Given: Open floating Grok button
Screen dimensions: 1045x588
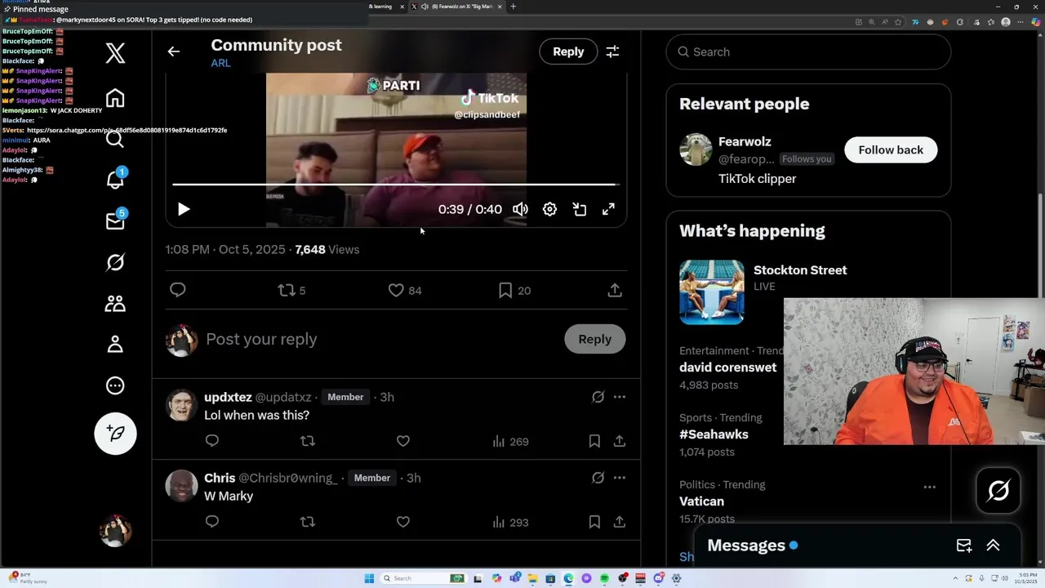Looking at the screenshot, I should [x=998, y=491].
